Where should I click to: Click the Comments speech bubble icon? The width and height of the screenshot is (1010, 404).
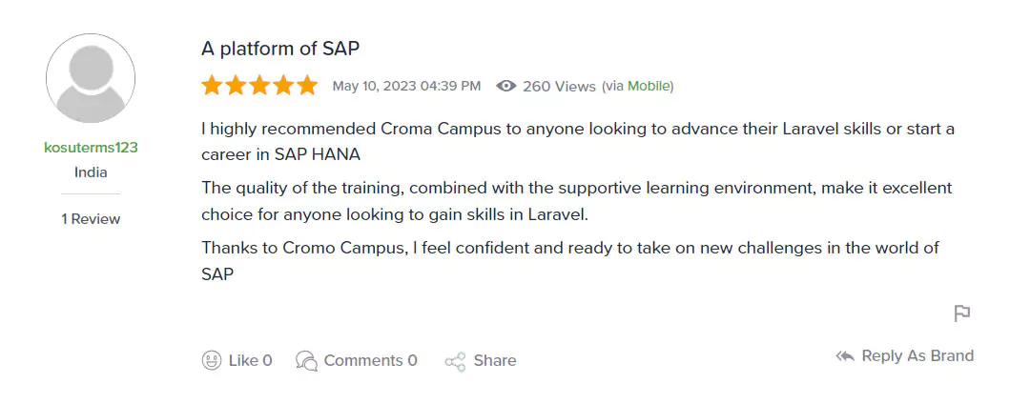[306, 360]
